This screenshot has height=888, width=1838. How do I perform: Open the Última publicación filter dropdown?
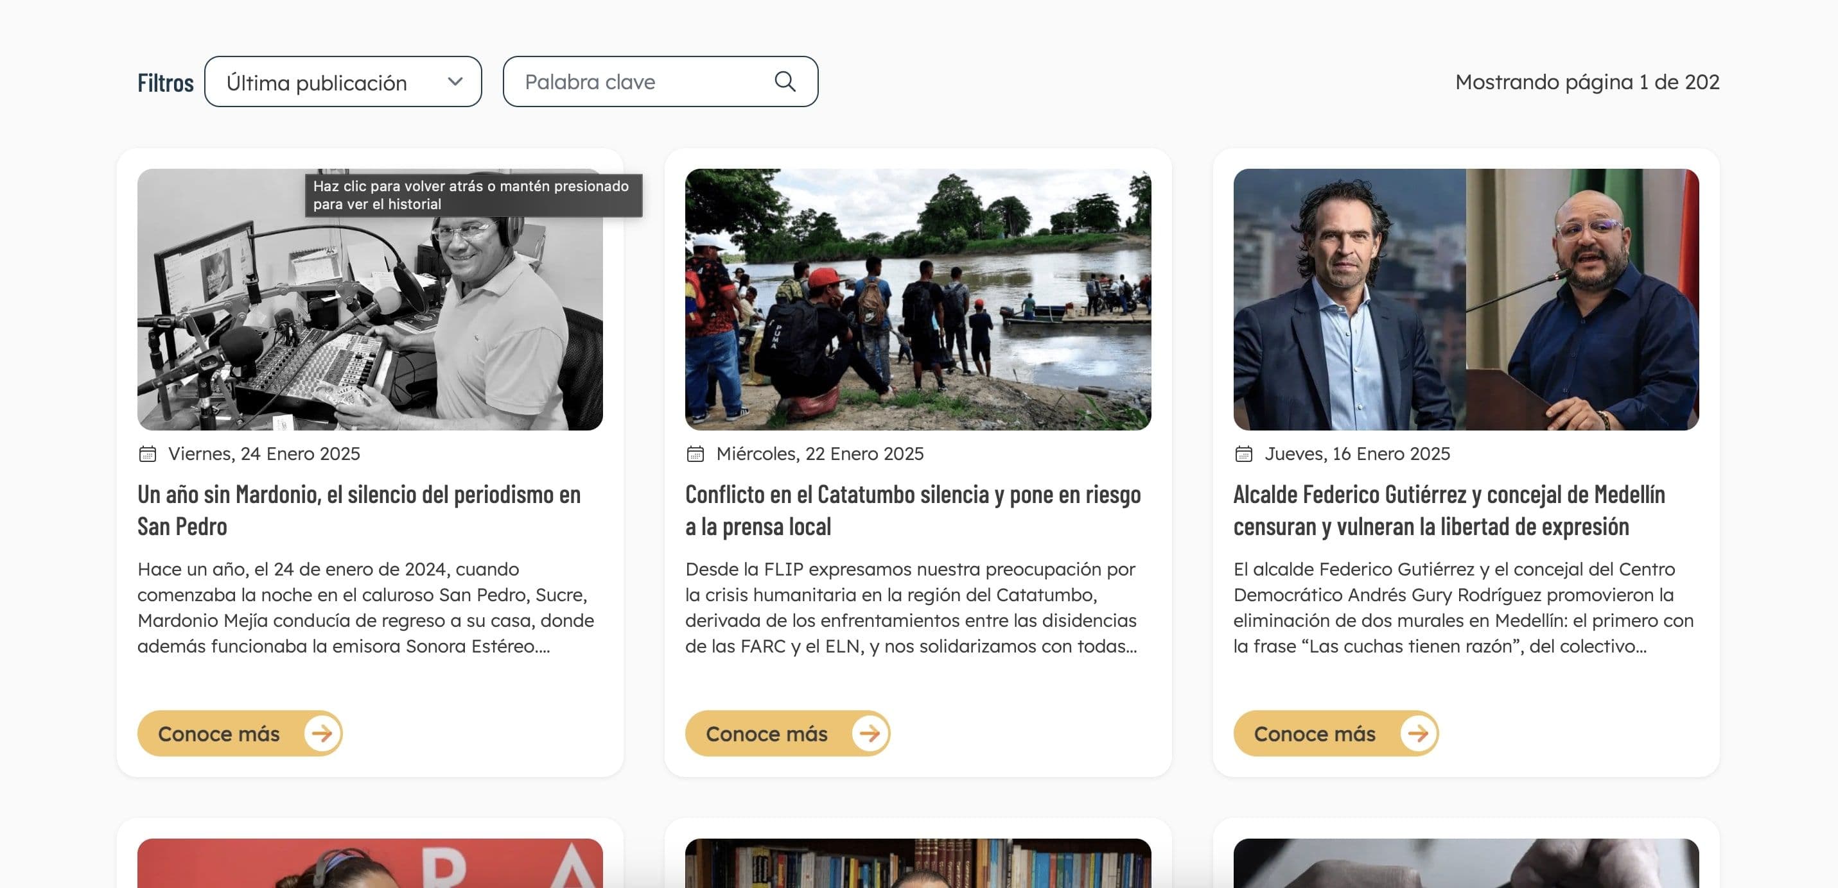click(x=343, y=82)
